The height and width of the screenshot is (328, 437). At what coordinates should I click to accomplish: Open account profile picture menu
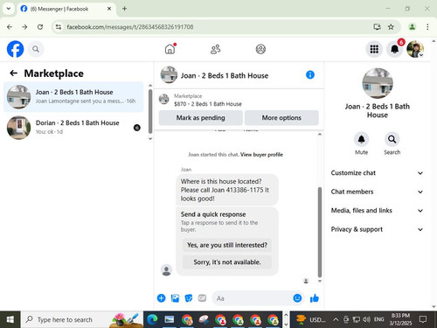click(x=415, y=49)
